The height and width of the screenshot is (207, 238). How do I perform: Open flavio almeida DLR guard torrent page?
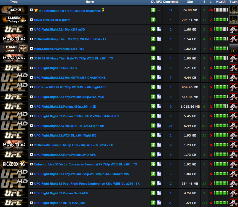point(52,20)
